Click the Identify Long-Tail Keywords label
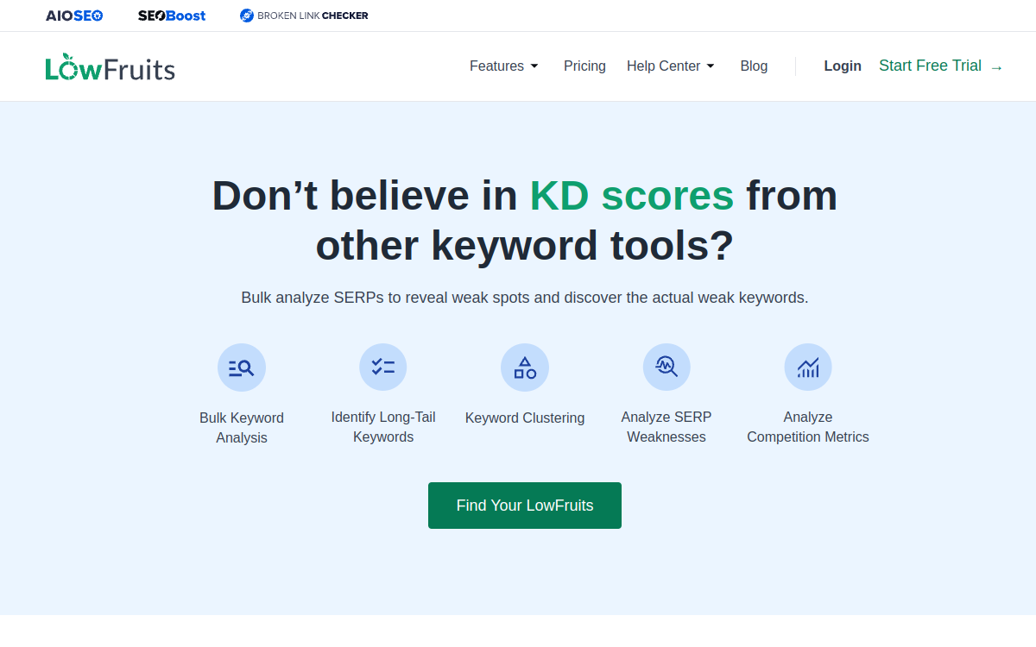This screenshot has width=1036, height=647. pyautogui.click(x=383, y=427)
